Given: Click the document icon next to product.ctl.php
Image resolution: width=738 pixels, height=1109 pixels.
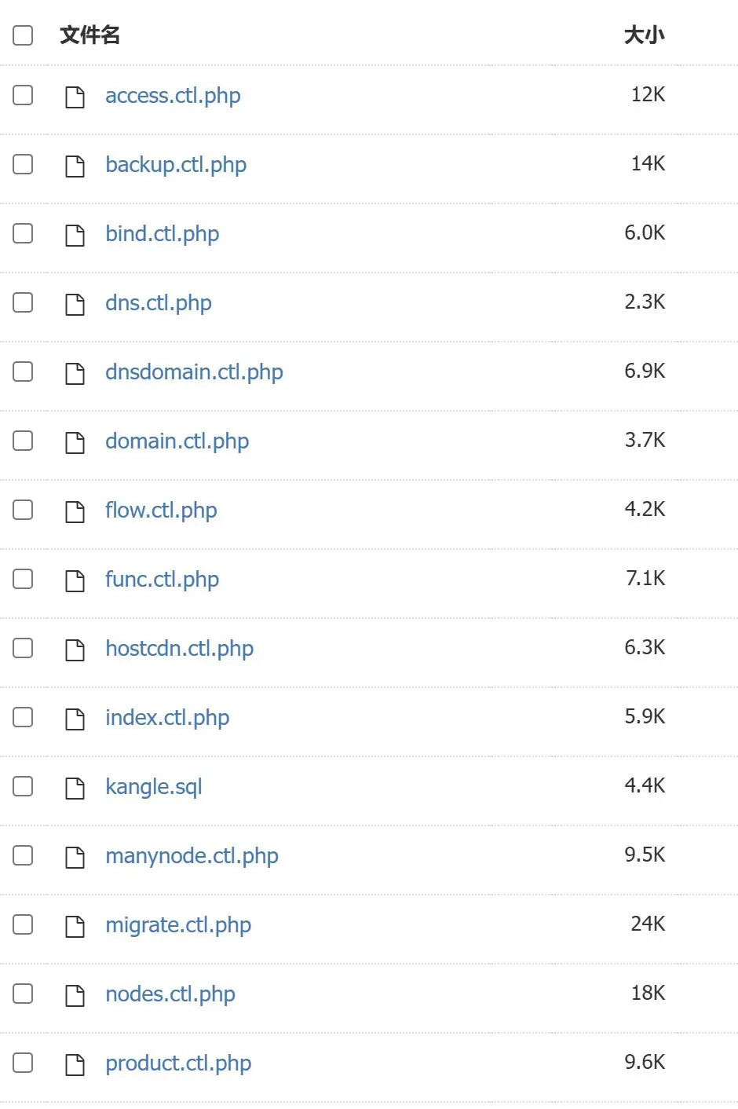Looking at the screenshot, I should click(x=75, y=1064).
